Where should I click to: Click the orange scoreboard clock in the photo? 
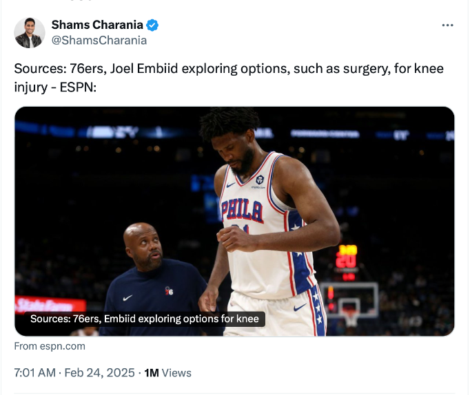[347, 257]
